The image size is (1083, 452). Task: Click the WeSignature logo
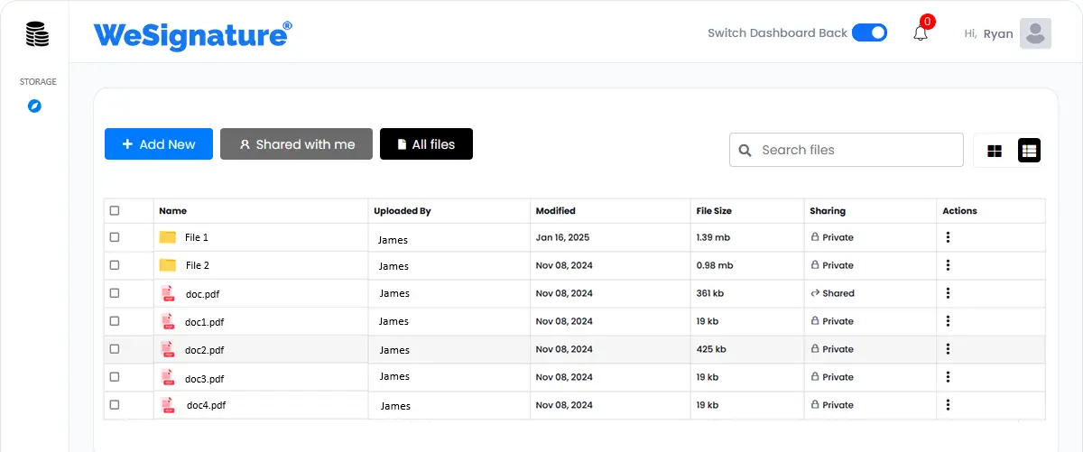(192, 34)
